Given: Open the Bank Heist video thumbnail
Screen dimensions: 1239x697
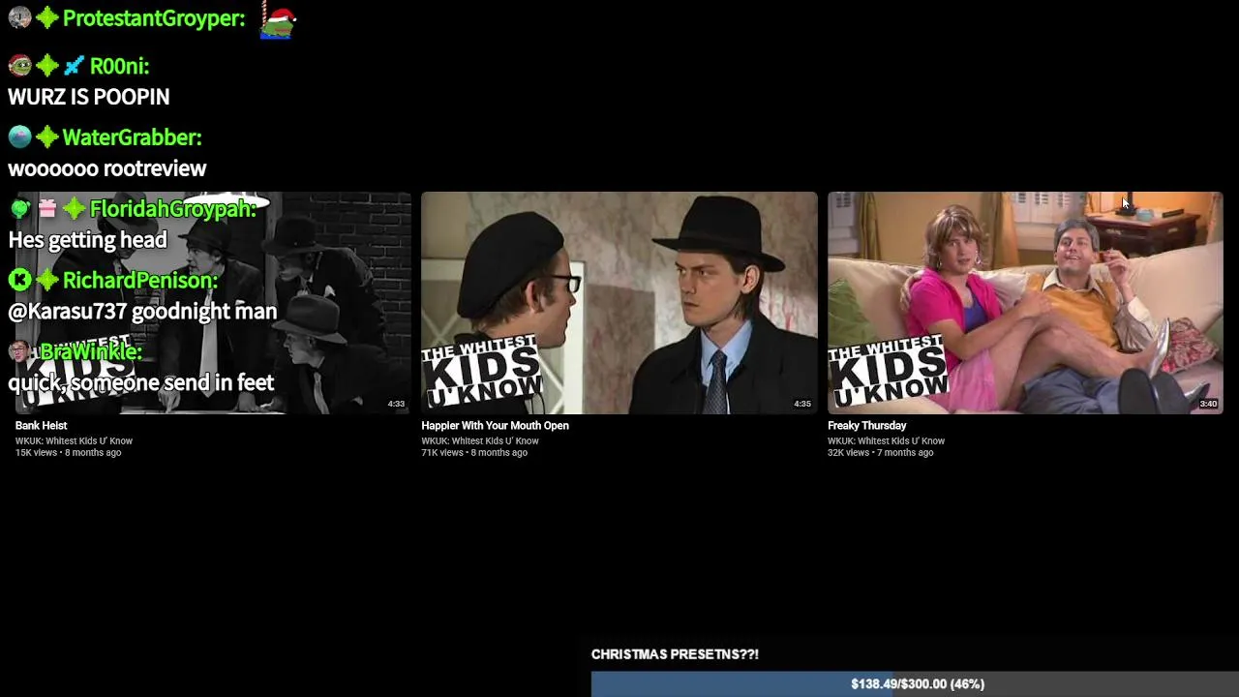Looking at the screenshot, I should 213,303.
